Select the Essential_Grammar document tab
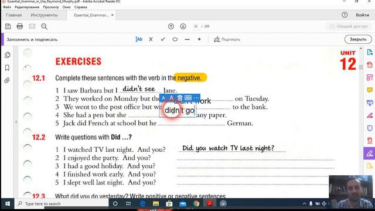This screenshot has width=375, height=211. point(91,15)
